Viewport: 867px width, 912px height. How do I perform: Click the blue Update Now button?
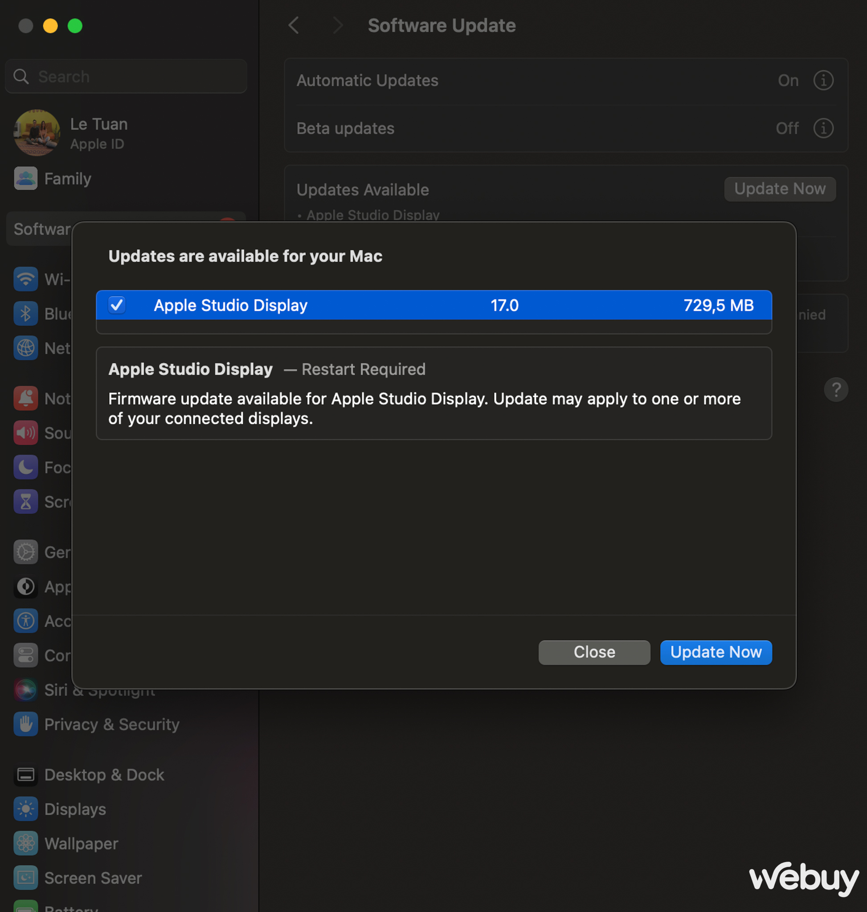tap(716, 652)
